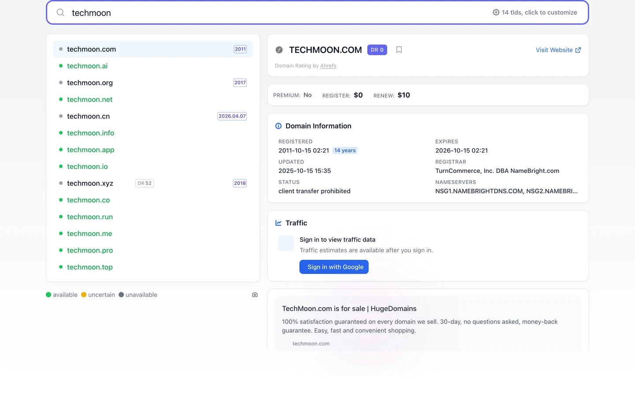
Task: Click the 14 years age badge
Action: pos(345,150)
